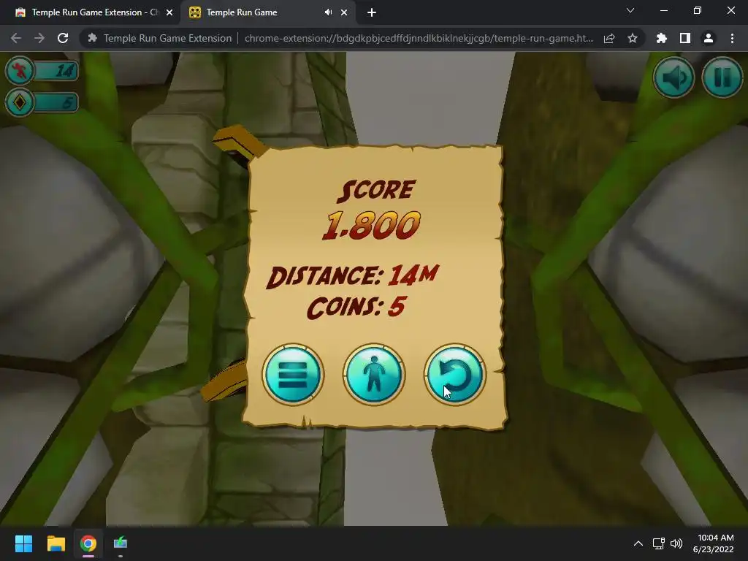Click the coin counter showing 5
Screen dimensions: 748x561
coord(56,102)
